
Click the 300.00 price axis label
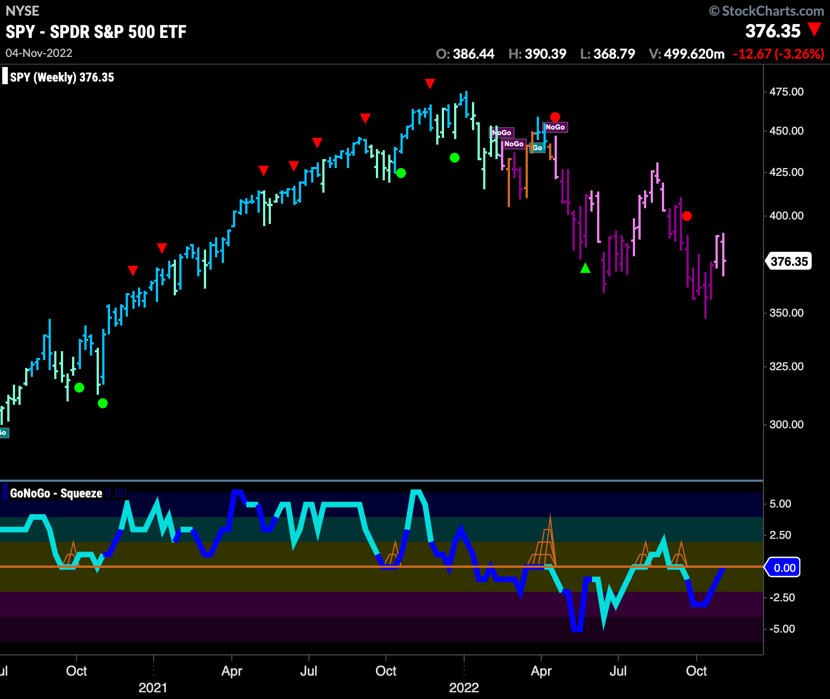tap(786, 424)
